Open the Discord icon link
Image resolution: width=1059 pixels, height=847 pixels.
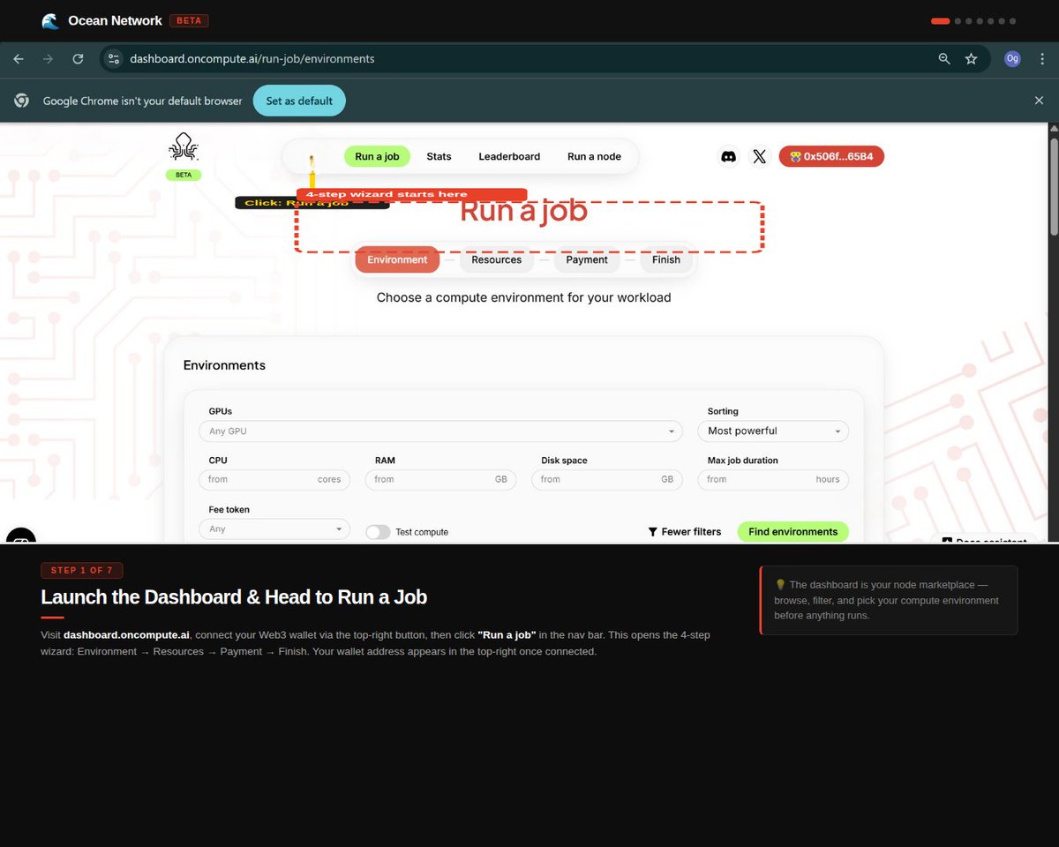tap(729, 156)
